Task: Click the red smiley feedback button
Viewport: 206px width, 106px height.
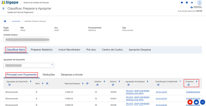Action: (190, 102)
